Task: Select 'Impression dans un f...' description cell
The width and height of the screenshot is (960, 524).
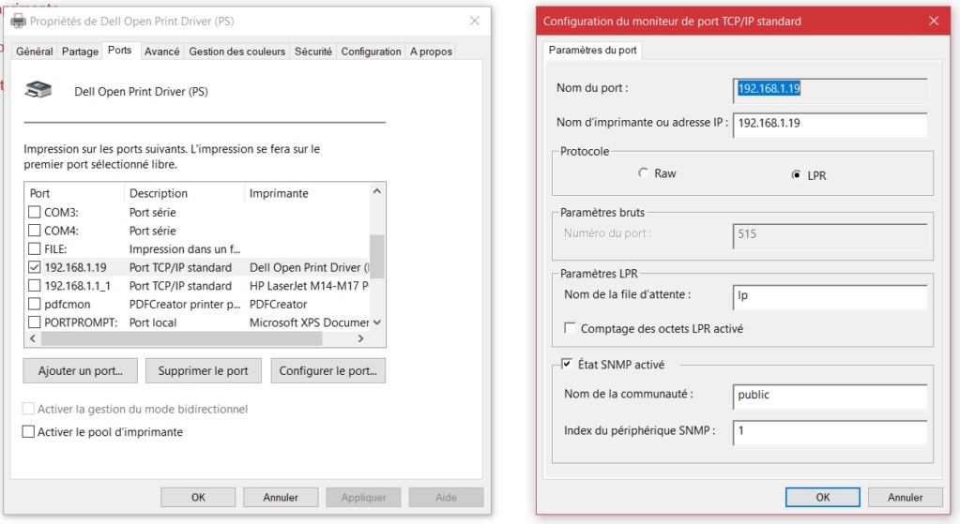Action: coord(185,248)
